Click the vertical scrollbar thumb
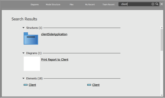 point(162,40)
